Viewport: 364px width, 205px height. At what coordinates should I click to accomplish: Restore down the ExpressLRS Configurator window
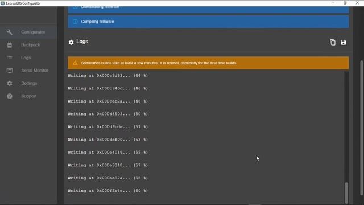(x=345, y=3)
